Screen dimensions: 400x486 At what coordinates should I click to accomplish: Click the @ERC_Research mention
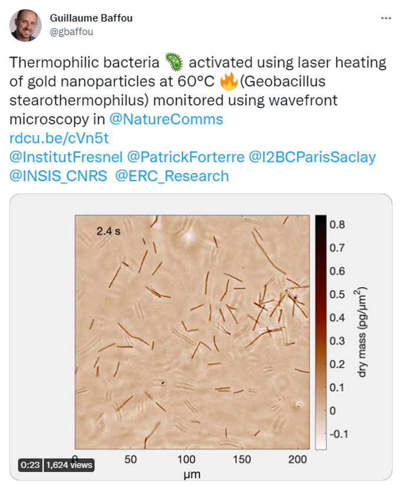tap(172, 176)
